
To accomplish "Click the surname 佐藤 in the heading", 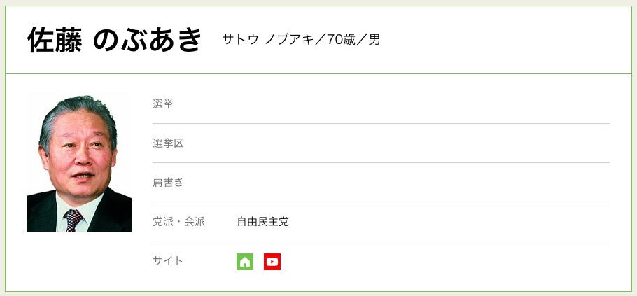I will [55, 40].
